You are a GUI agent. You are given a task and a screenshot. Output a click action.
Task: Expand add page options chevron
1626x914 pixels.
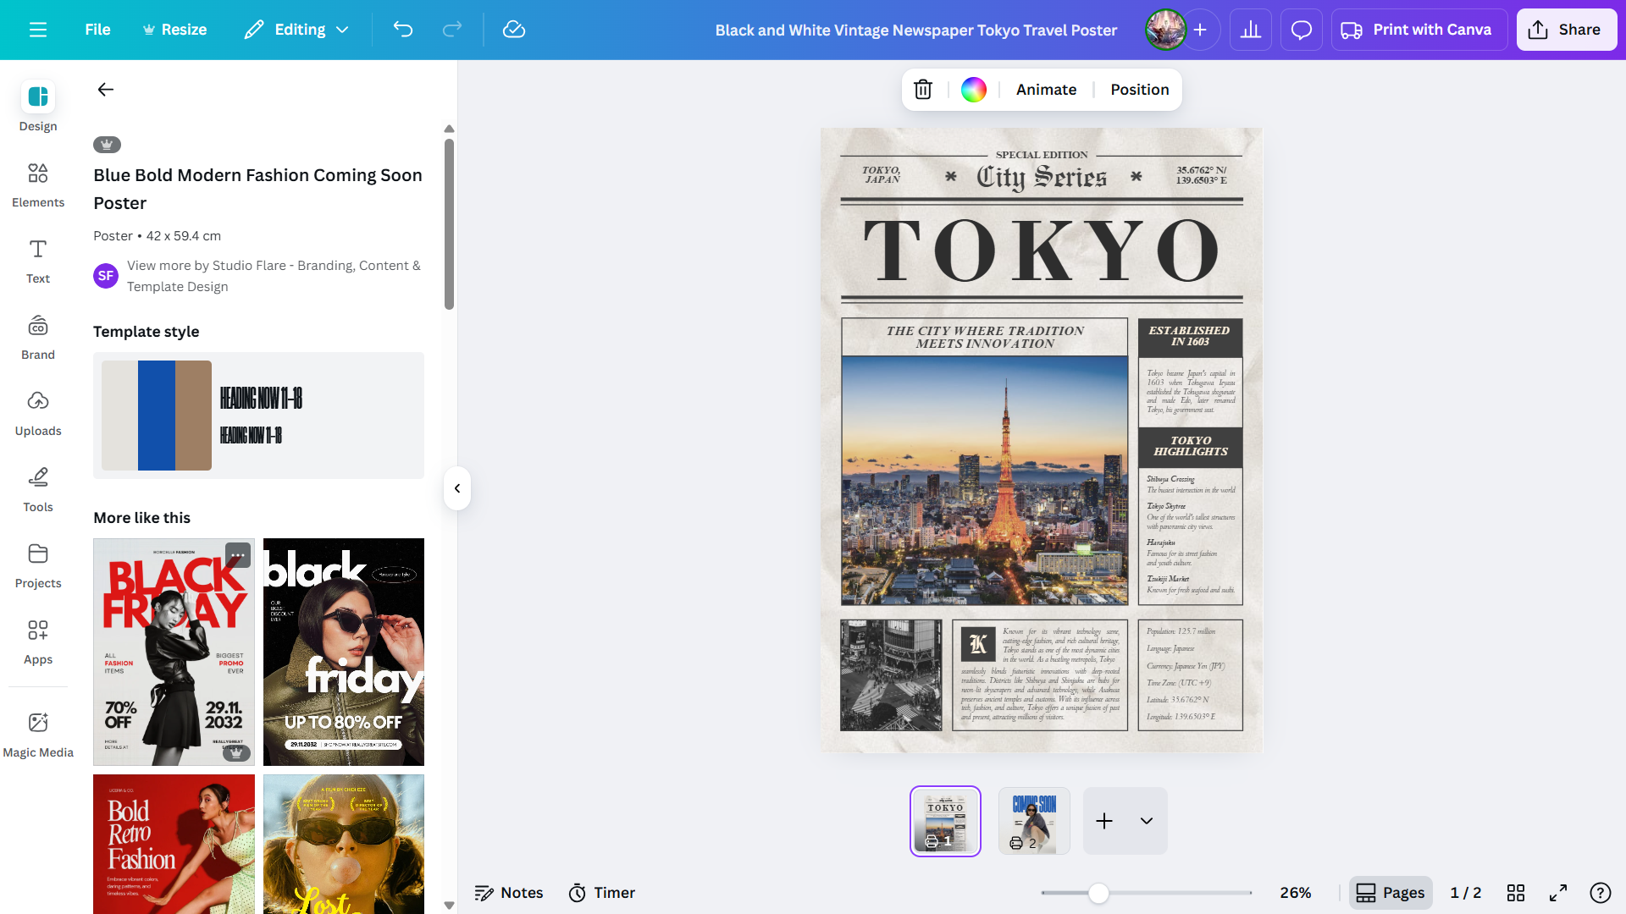[x=1147, y=821]
